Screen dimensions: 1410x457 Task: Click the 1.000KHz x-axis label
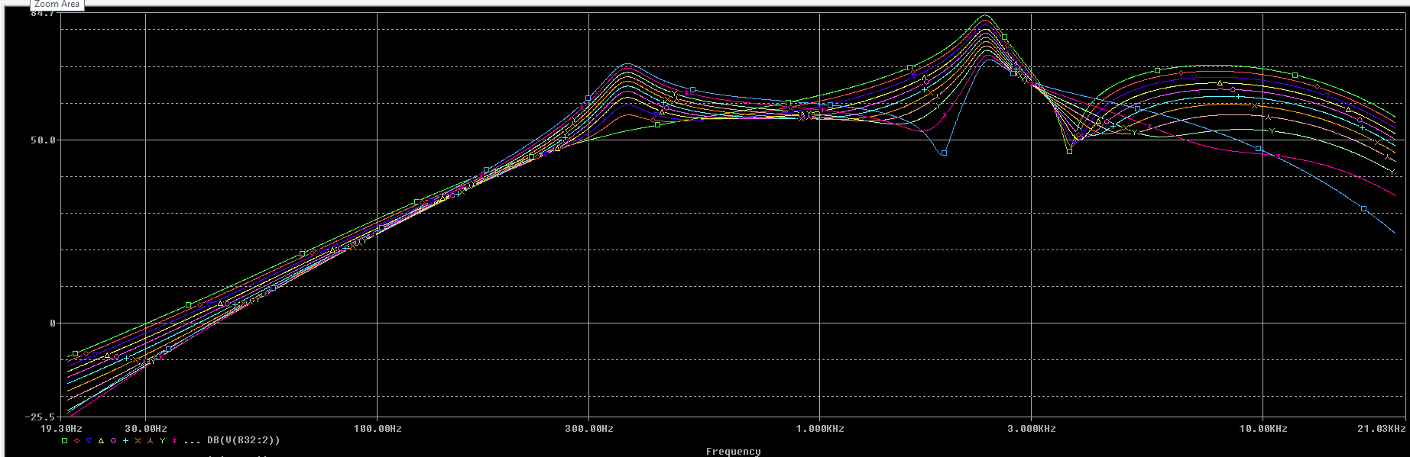[820, 429]
